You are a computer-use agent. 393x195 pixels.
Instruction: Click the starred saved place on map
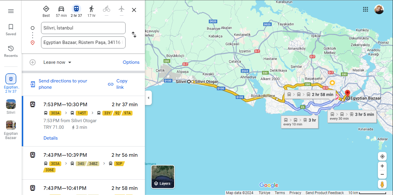point(332,82)
